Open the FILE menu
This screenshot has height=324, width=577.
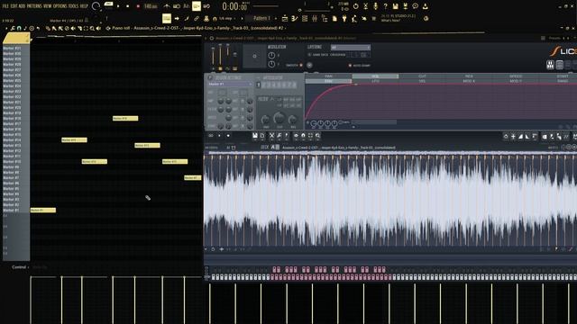[5, 6]
